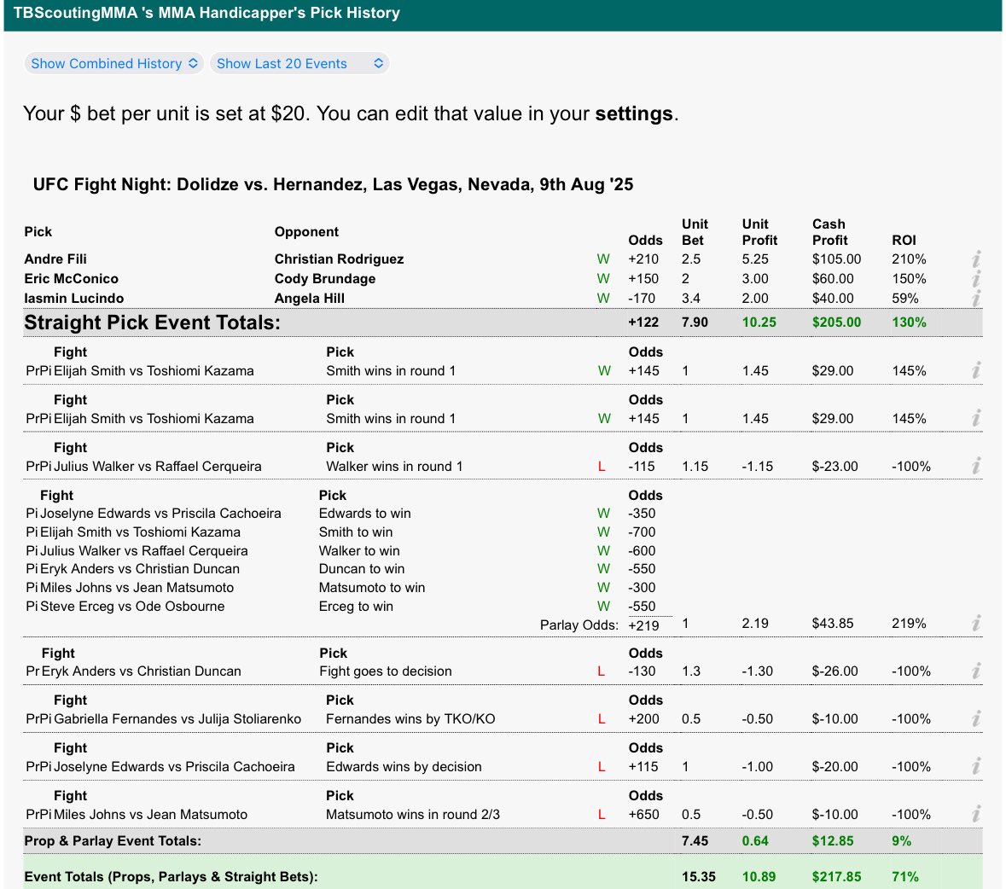Click Miles Johns vs Jean Matsumoto parlay fight
This screenshot has width=1006, height=889.
tap(137, 588)
